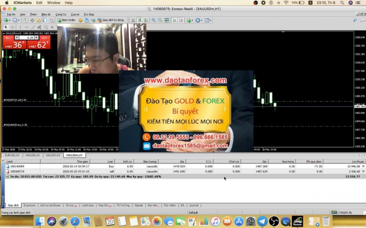Click the BUY one-click button
This screenshot has height=228, width=366.
(45, 38)
